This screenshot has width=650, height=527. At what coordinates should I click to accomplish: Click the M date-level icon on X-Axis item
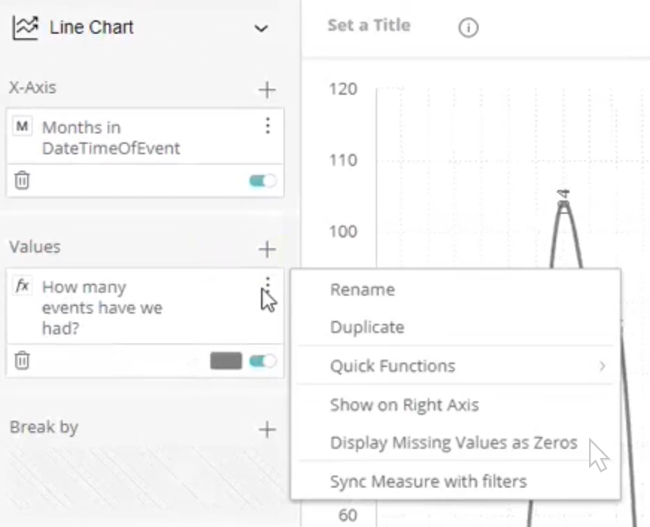click(22, 126)
